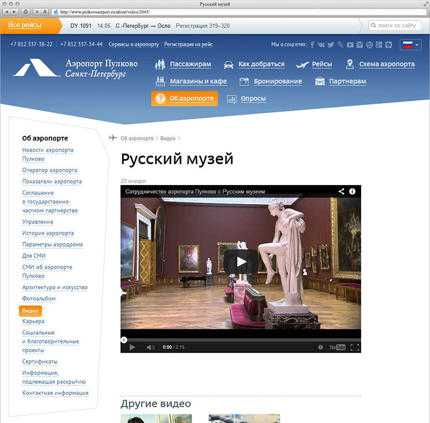Go back with browser back arrow
Viewport: 430px width, 423px height.
7,12
